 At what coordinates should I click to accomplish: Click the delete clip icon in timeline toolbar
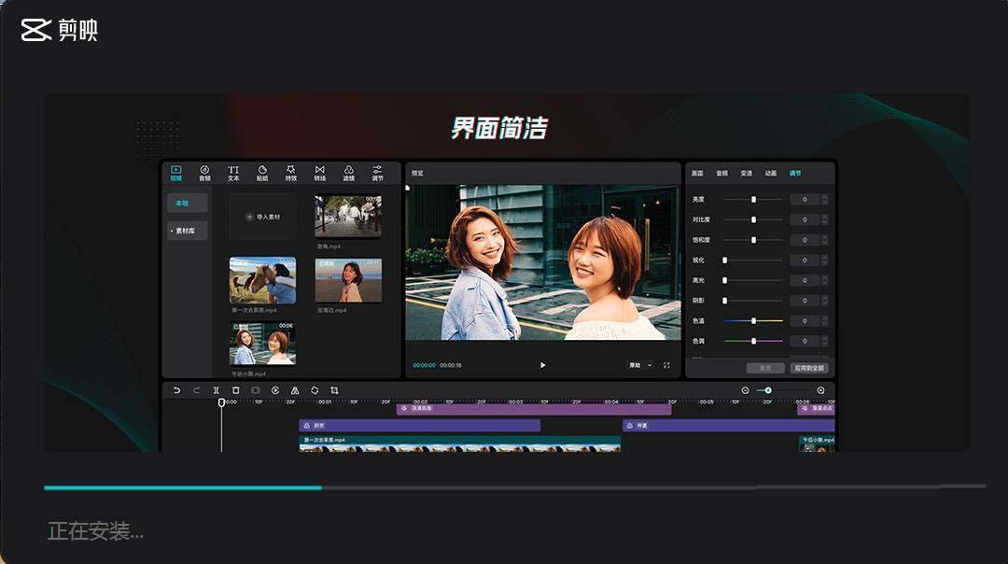point(235,389)
